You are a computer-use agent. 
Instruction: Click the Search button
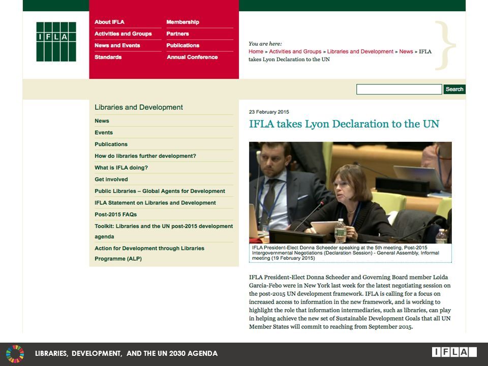pyautogui.click(x=454, y=89)
